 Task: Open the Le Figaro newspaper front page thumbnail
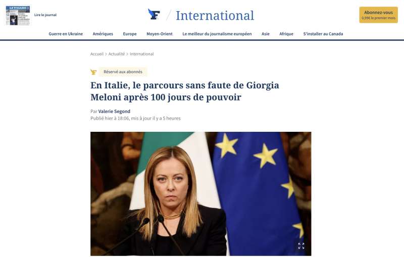(x=18, y=16)
